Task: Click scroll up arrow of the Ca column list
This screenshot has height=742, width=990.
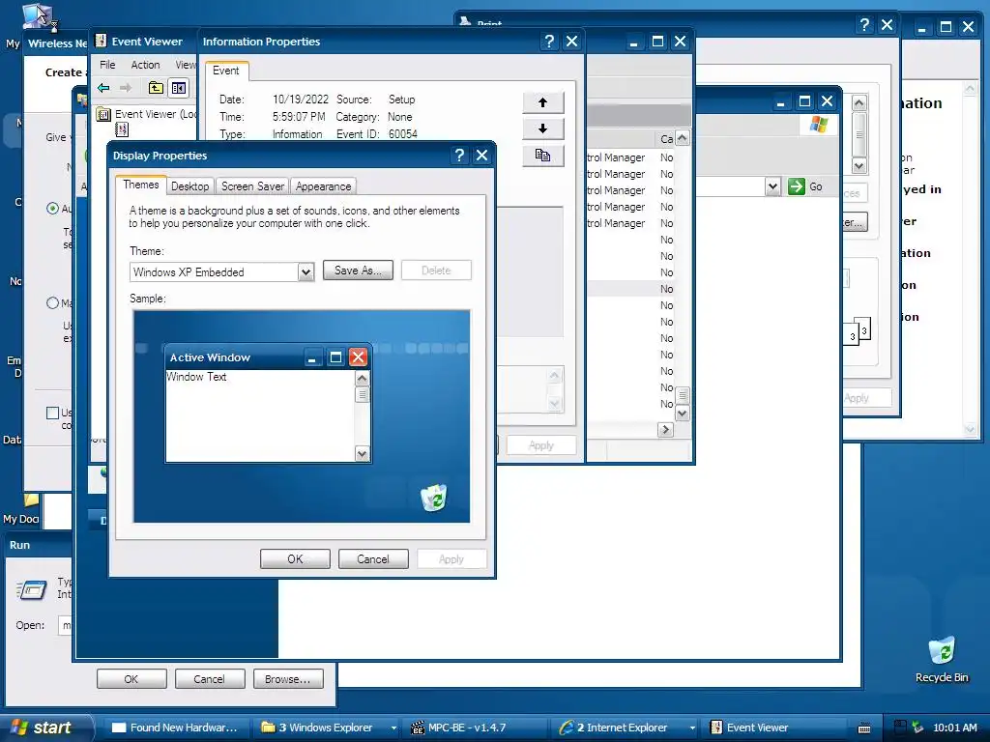Action: pos(682,138)
